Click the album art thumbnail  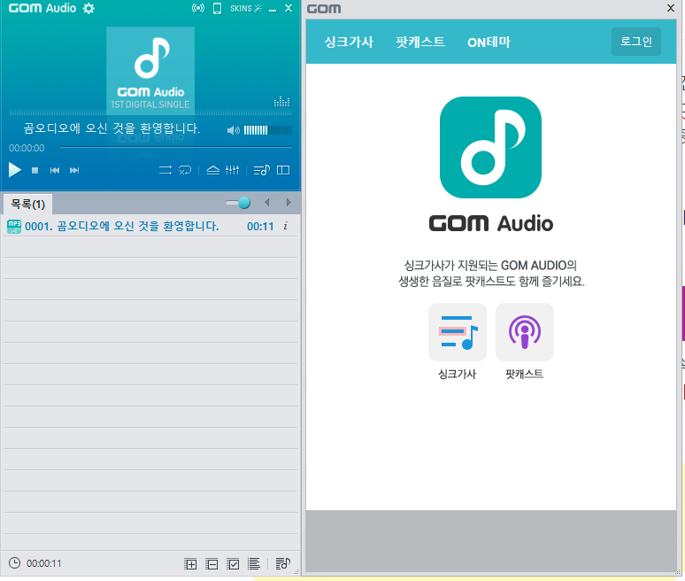(150, 70)
